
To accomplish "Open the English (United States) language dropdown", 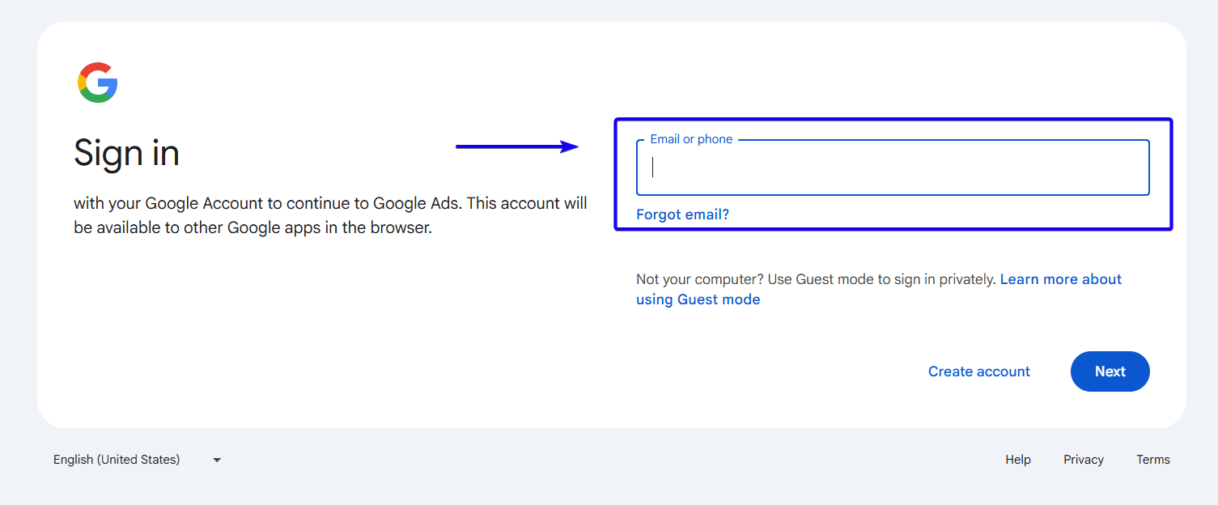I will tap(117, 459).
